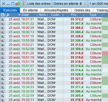Open details icon for 15:34:53 order
This screenshot has height=102, width=108.
[x=3, y=87]
